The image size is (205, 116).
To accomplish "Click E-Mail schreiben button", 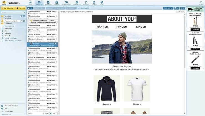I will click(x=8, y=8).
